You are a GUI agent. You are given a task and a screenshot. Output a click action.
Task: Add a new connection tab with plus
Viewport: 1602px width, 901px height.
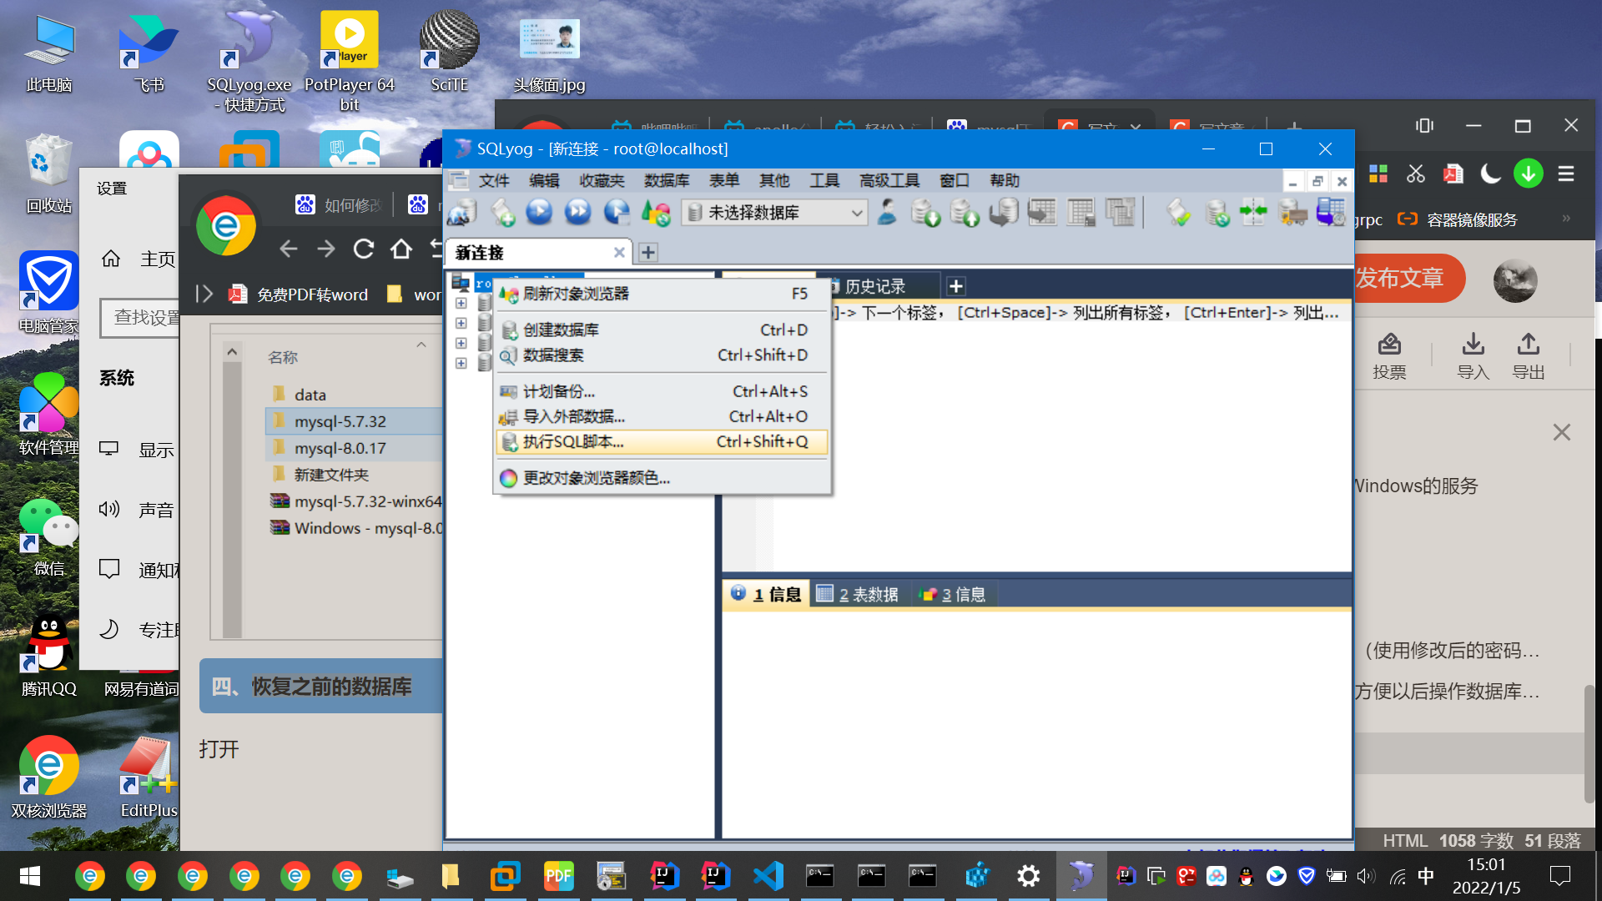(648, 252)
